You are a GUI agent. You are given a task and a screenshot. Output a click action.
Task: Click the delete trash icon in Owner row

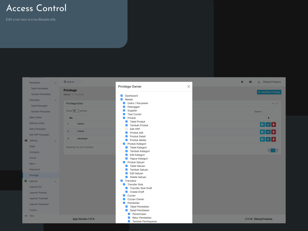pyautogui.click(x=274, y=132)
